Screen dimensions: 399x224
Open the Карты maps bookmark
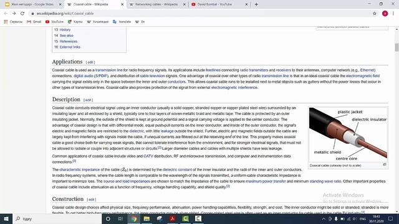click(x=75, y=22)
